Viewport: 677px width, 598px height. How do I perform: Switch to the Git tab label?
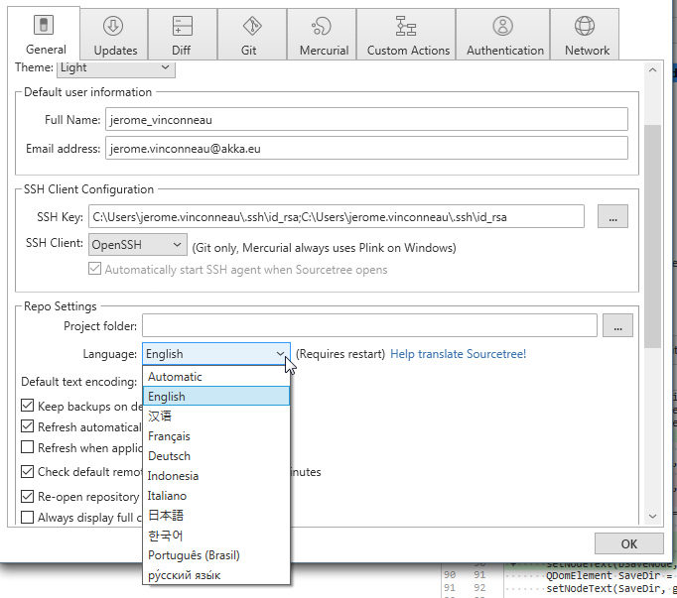[x=249, y=51]
